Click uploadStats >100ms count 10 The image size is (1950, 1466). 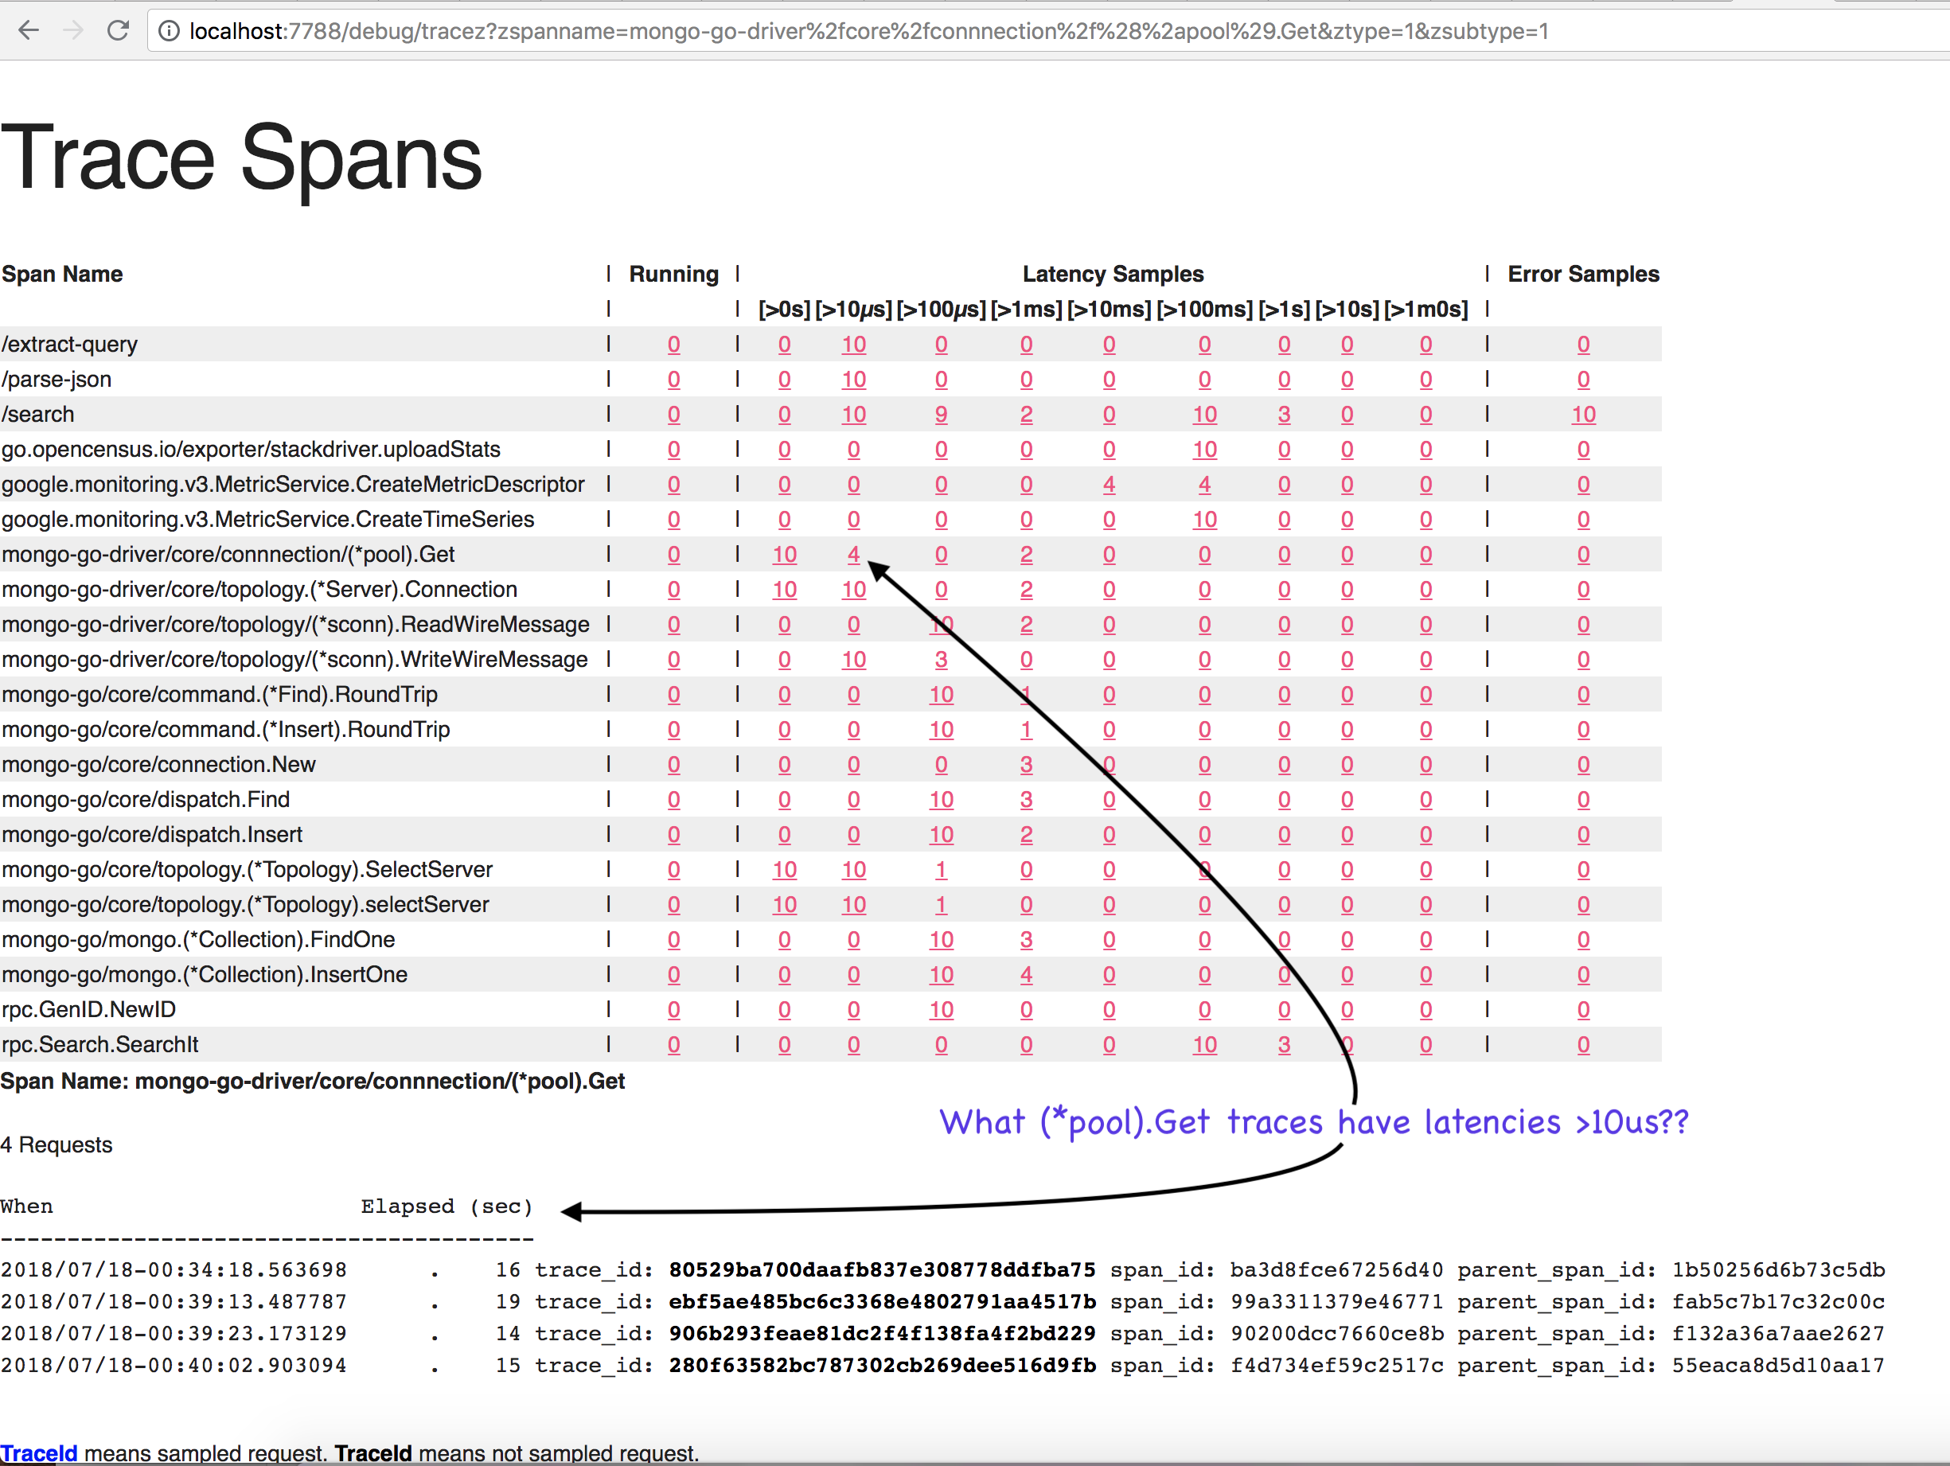(1203, 450)
